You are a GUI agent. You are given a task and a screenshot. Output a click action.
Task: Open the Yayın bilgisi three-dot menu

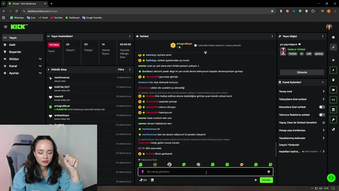click(x=323, y=36)
